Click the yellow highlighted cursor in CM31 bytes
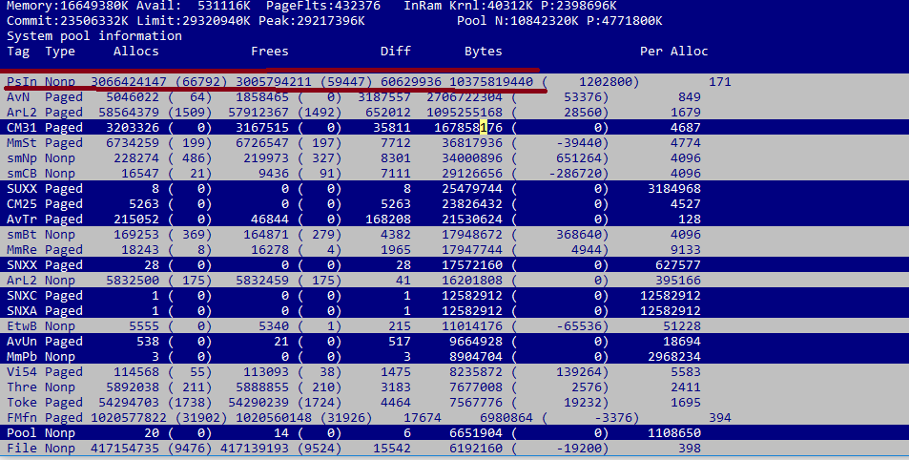This screenshot has width=909, height=460. [x=484, y=127]
